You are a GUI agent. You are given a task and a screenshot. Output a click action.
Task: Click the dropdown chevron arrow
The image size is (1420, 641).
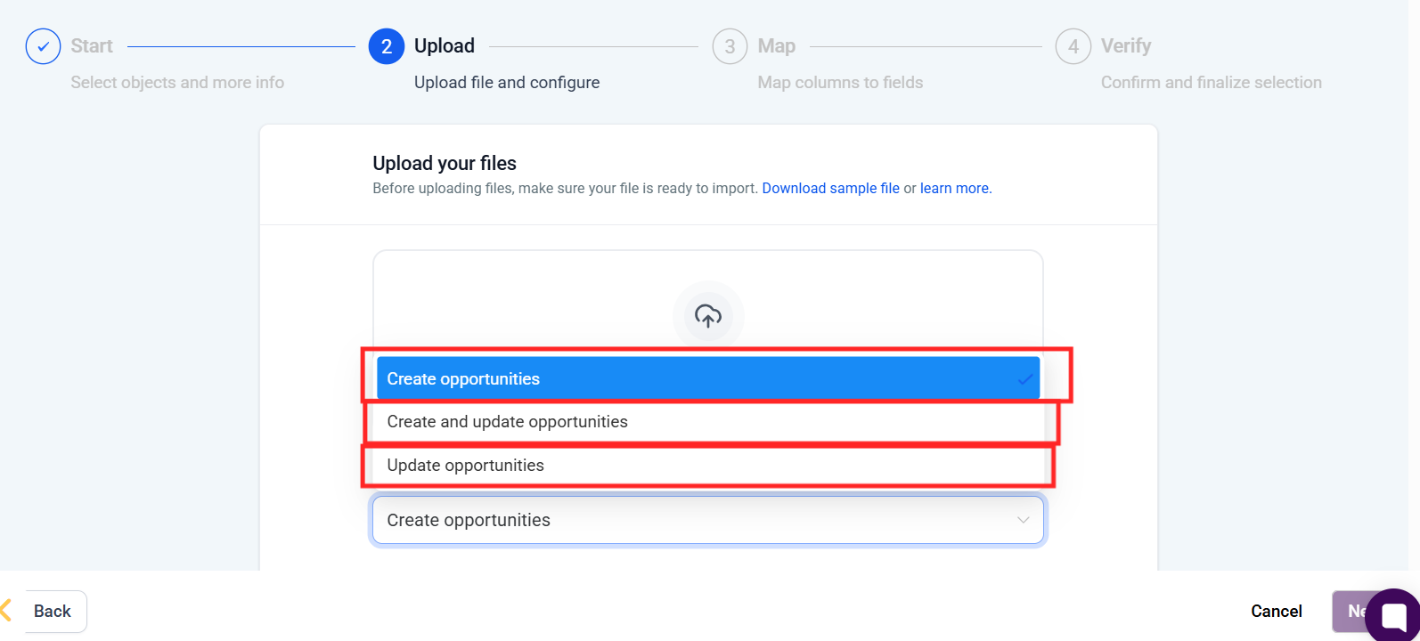click(1024, 520)
